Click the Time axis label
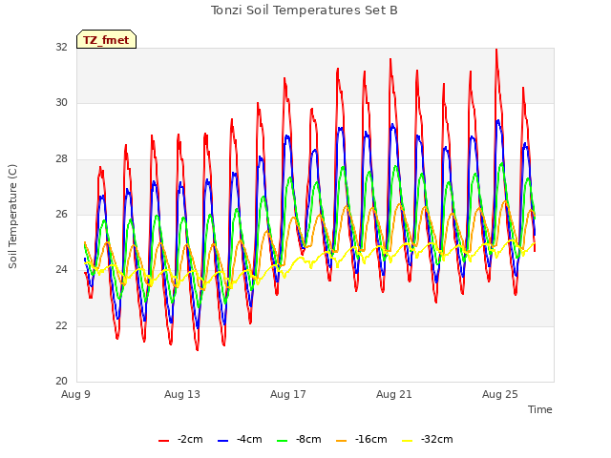The image size is (611, 458). [x=540, y=409]
